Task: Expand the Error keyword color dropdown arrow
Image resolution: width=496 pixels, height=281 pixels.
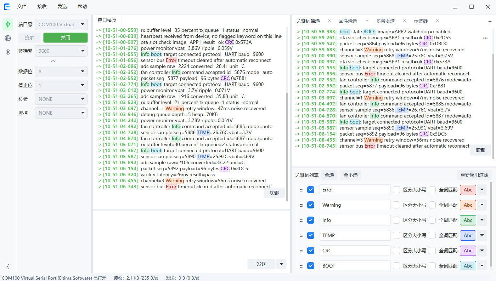Action: click(x=482, y=190)
